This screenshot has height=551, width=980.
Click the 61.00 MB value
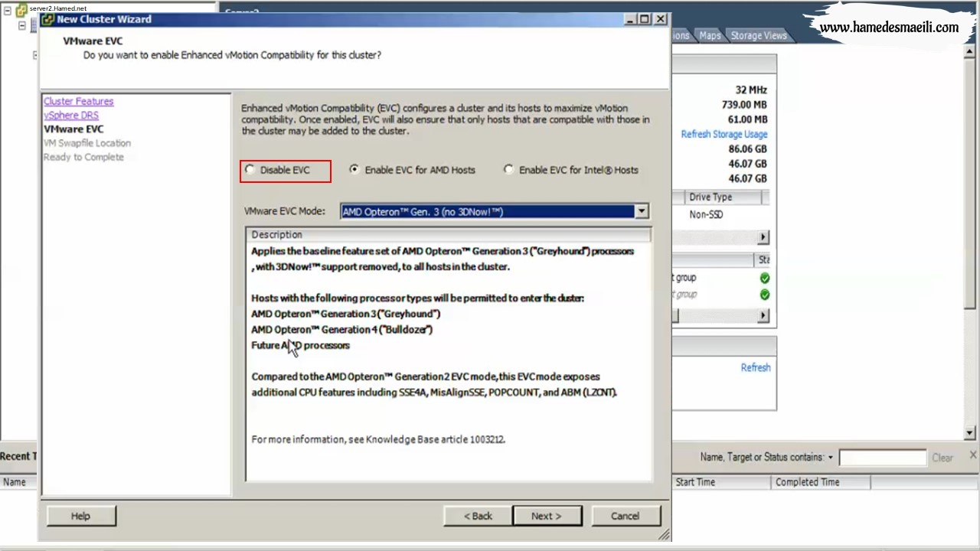[747, 119]
